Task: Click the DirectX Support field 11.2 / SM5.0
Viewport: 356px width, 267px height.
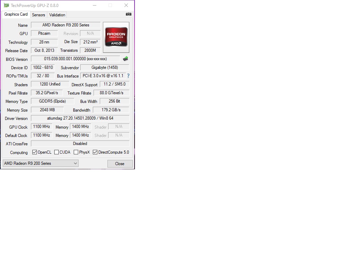Action: click(x=114, y=84)
